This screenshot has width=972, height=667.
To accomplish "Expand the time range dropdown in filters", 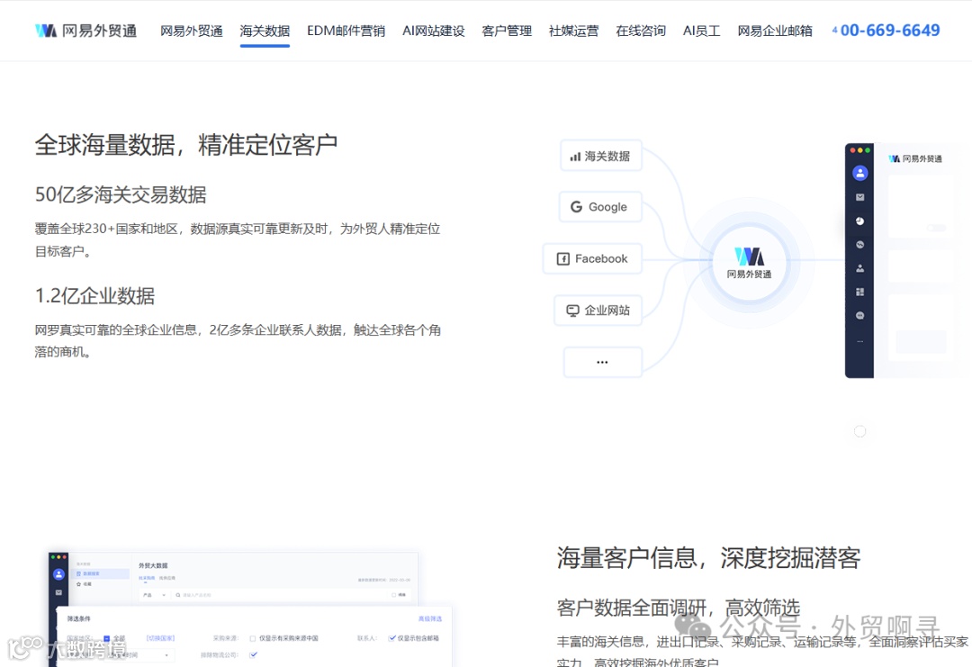I will coord(141,654).
